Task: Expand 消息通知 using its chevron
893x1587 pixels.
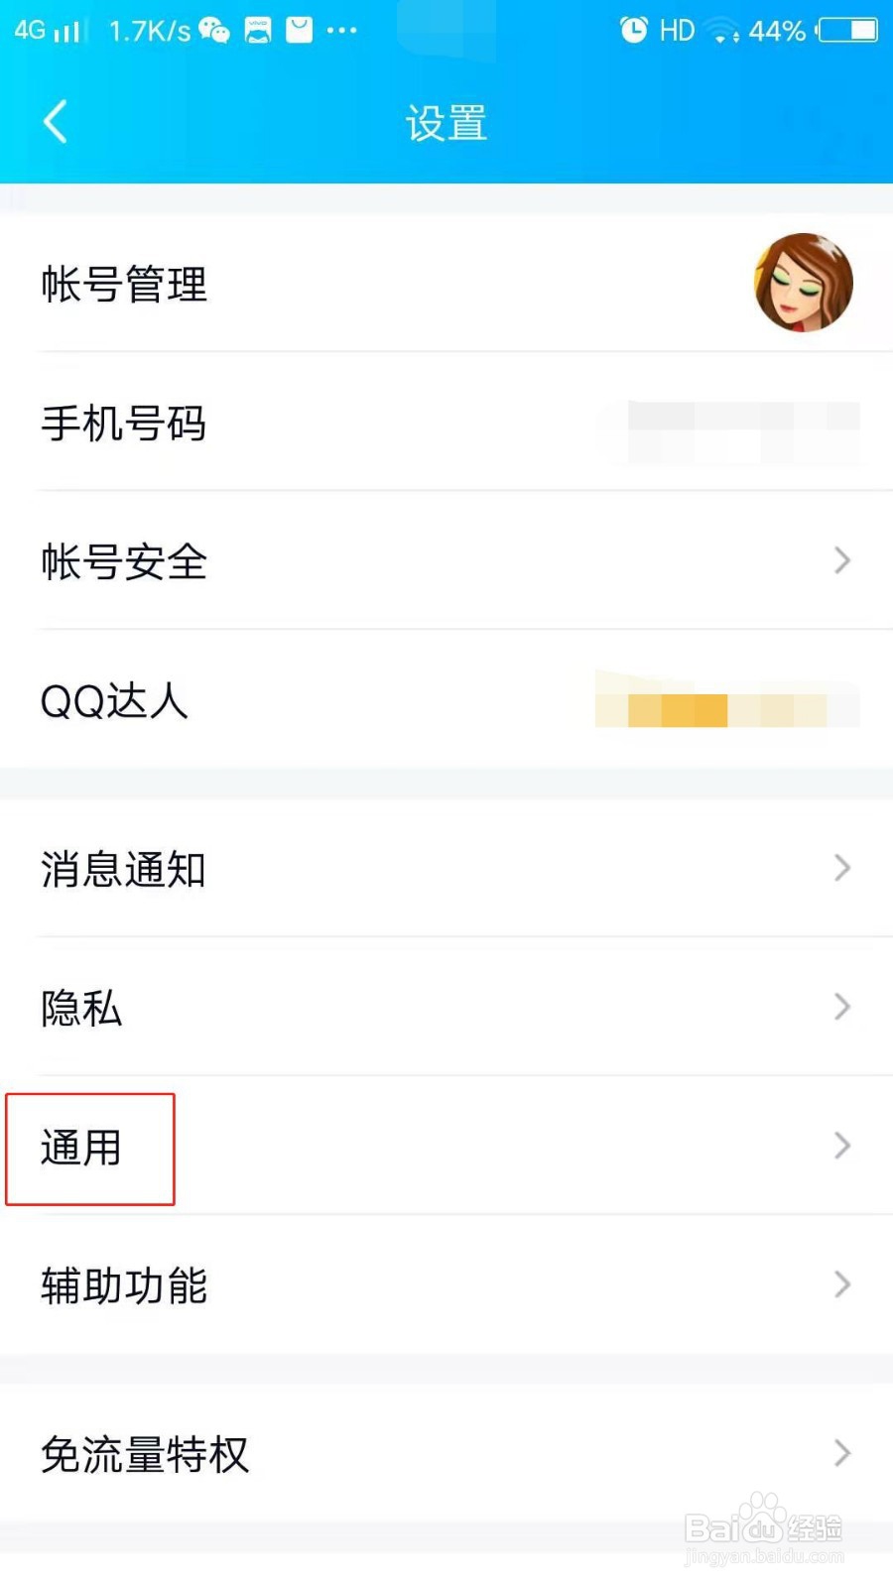Action: point(842,868)
